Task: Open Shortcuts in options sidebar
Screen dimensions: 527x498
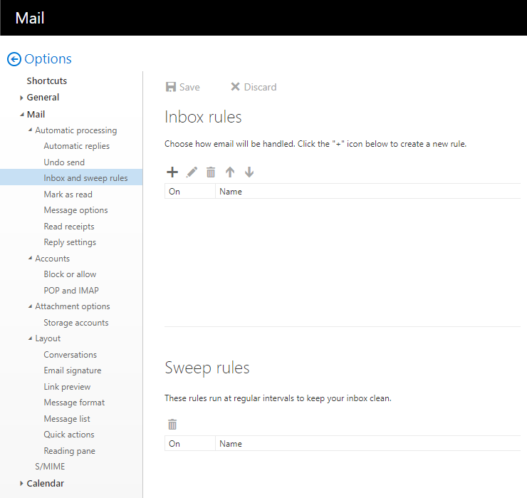Action: point(47,81)
